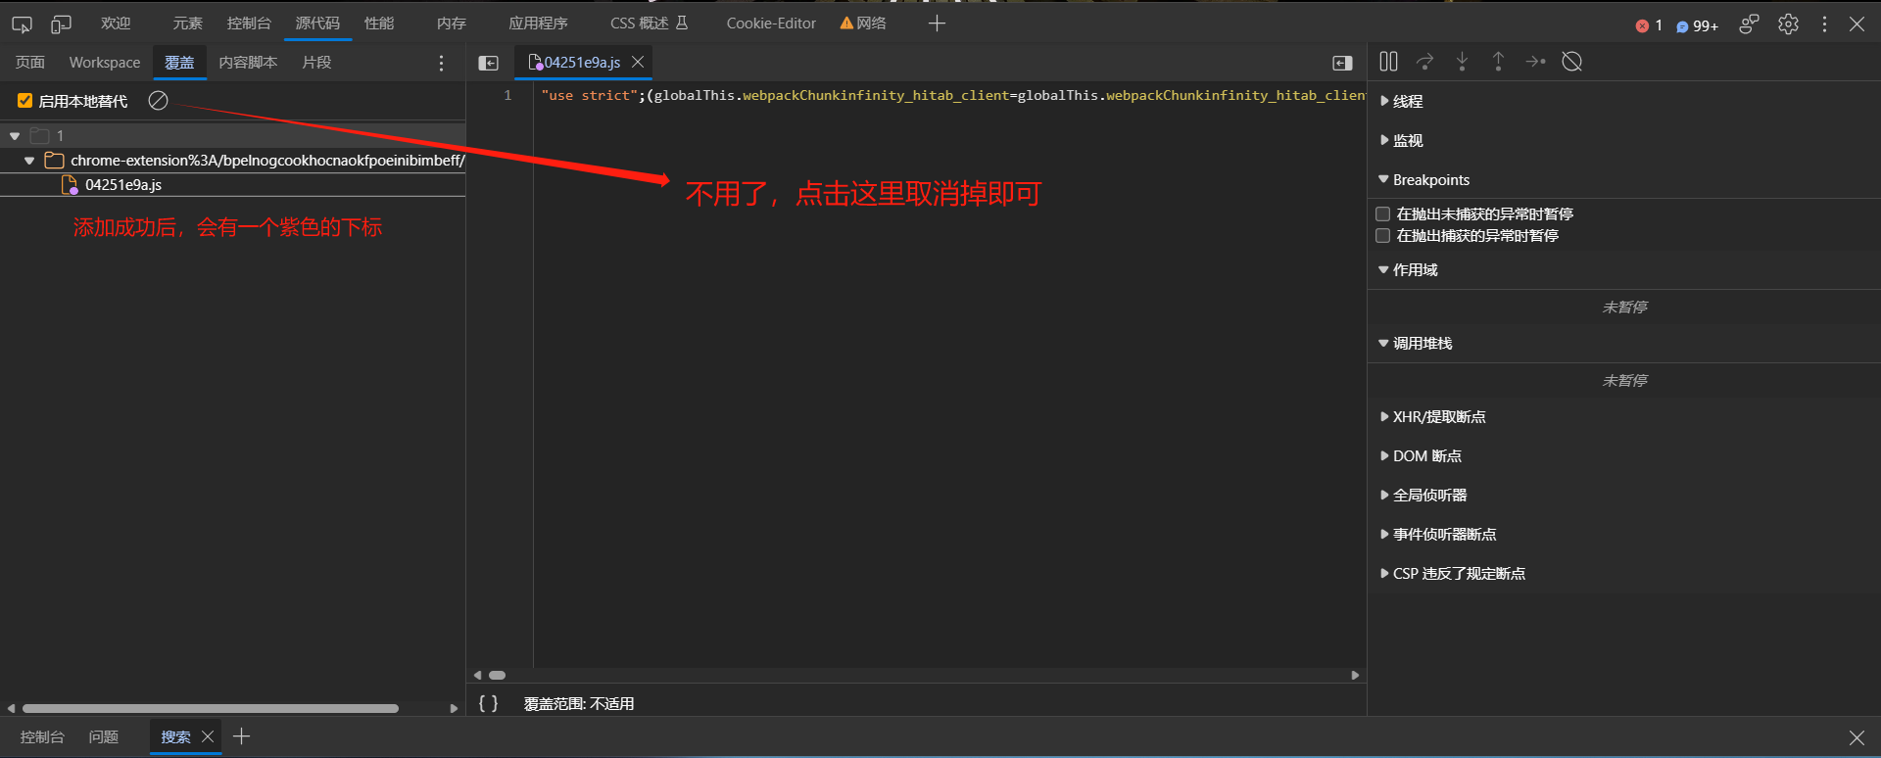The width and height of the screenshot is (1881, 758).
Task: Close the Search drawer tab
Action: coord(208,736)
